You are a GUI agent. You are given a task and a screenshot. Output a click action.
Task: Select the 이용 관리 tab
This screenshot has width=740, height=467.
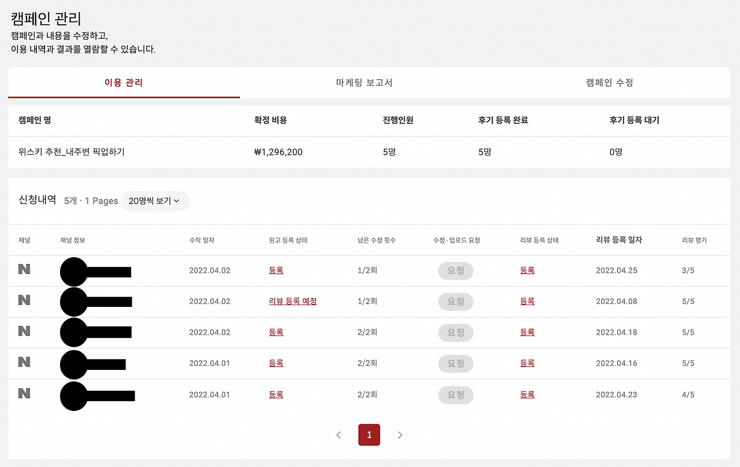pos(123,83)
